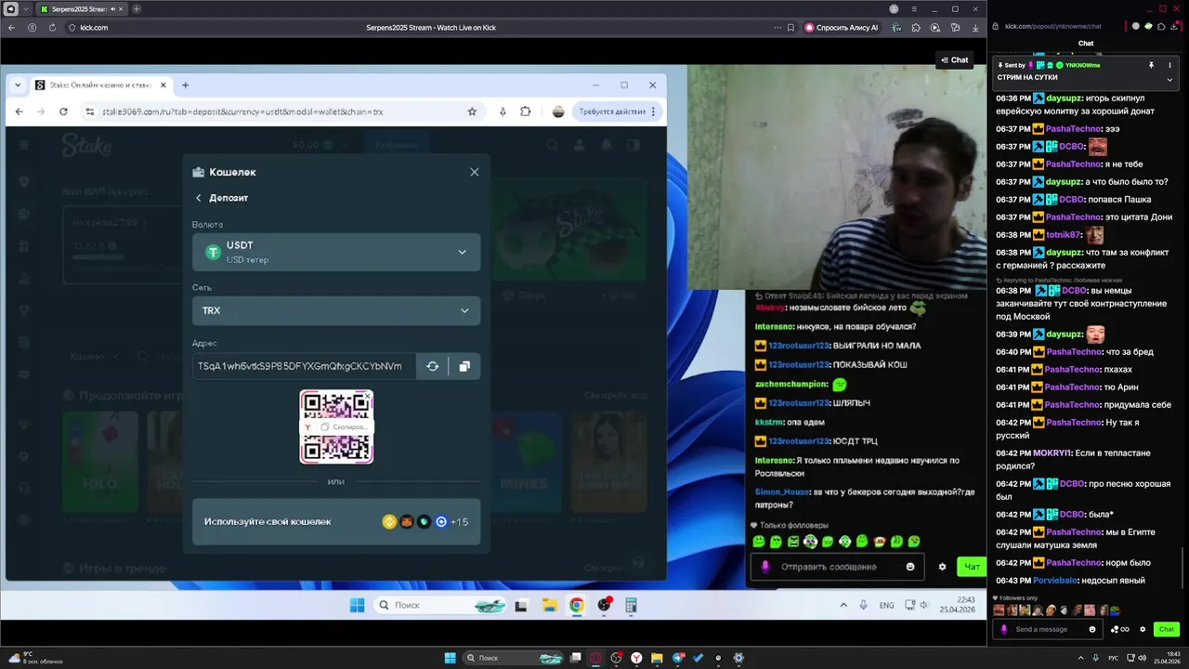1189x669 pixels.
Task: Click the Требуется действие button
Action: (x=618, y=111)
